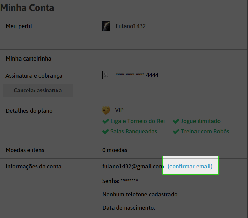Click the Liga e Torneio do Rei feature text
Image resolution: width=248 pixels, height=218 pixels.
click(138, 121)
